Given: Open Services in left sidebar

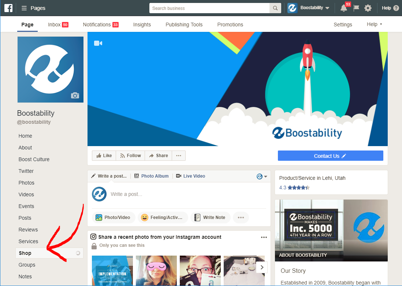Looking at the screenshot, I should (28, 242).
